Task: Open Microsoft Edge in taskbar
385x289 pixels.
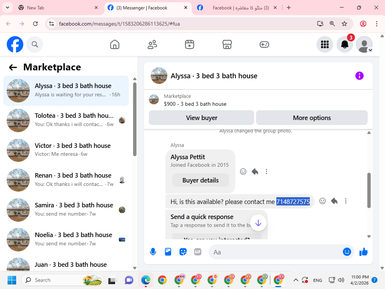Action: [146, 280]
